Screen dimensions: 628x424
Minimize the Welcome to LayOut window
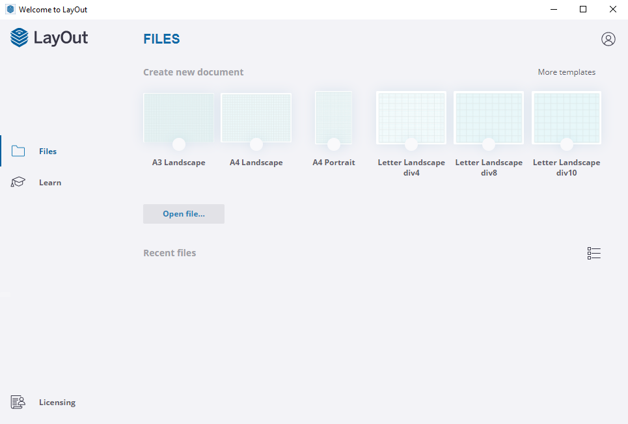tap(554, 9)
